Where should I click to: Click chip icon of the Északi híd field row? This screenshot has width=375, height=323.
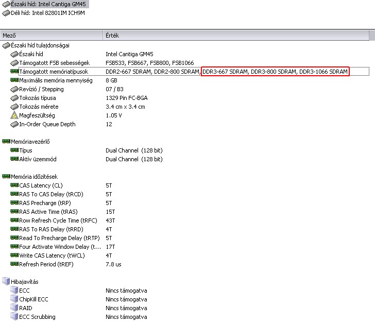(14, 54)
